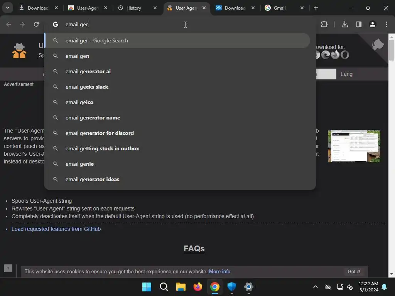Show hidden system tray icons

[x=316, y=287]
